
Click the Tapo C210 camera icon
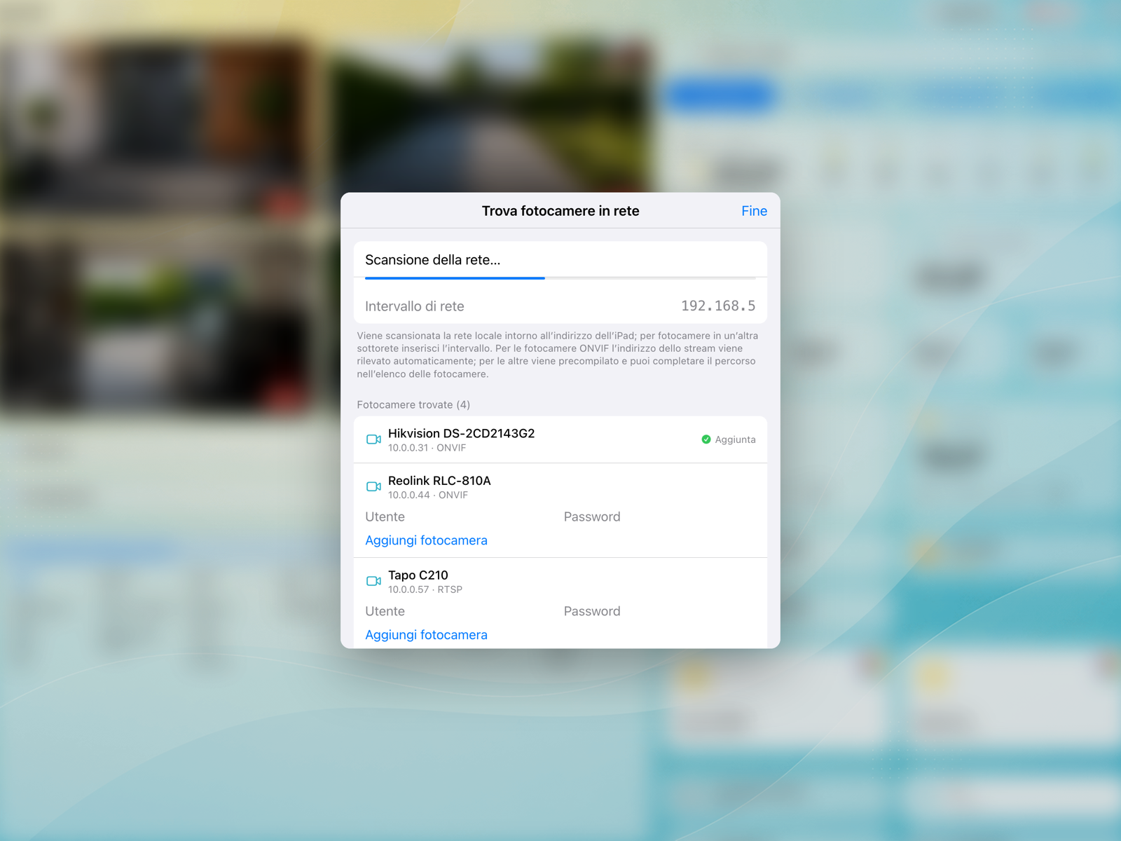tap(373, 581)
